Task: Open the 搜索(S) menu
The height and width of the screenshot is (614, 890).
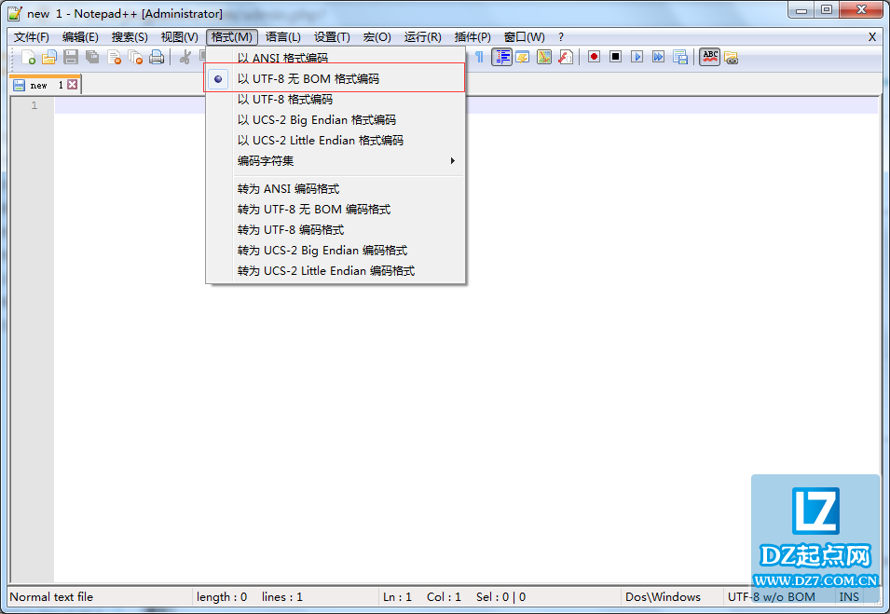Action: tap(130, 37)
